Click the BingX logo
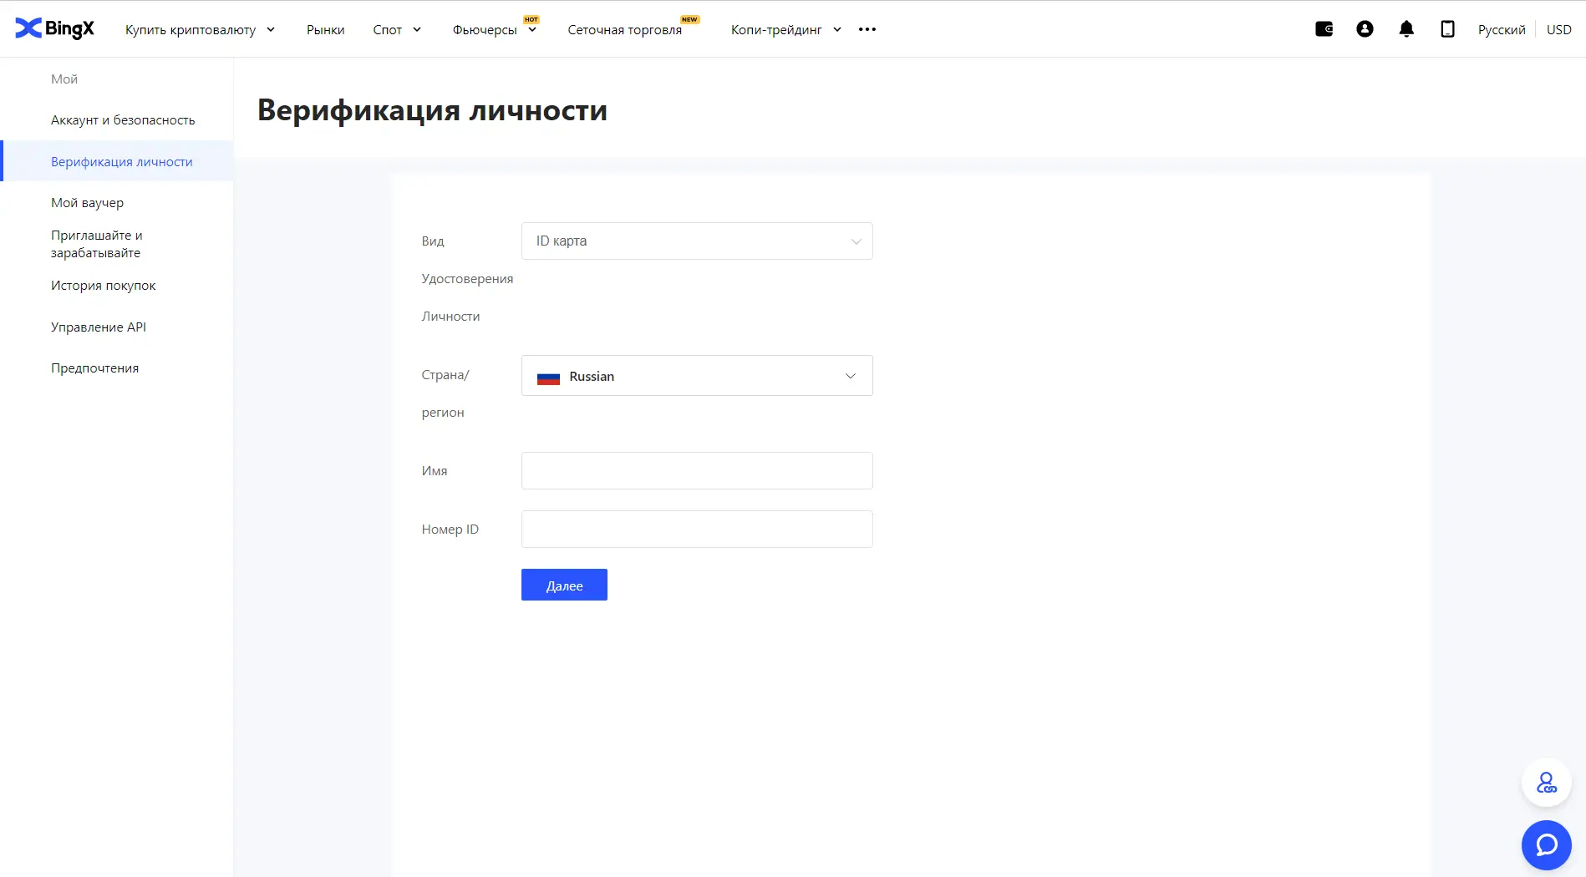Screen dimensions: 1586x877 click(x=55, y=28)
